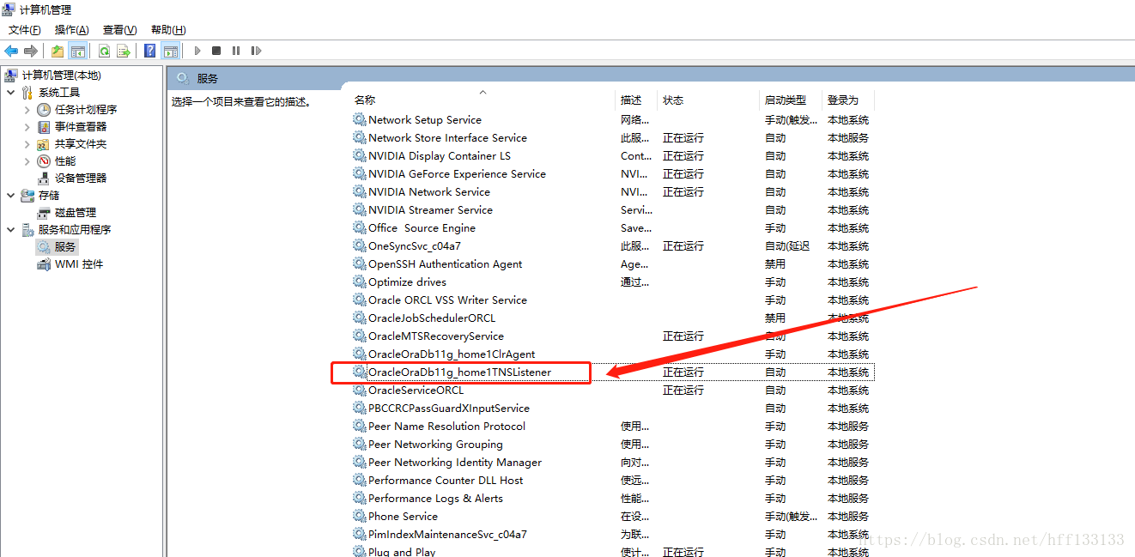
Task: Click 禁用 startup type of OracleJobSchedulerORCL
Action: pos(775,318)
